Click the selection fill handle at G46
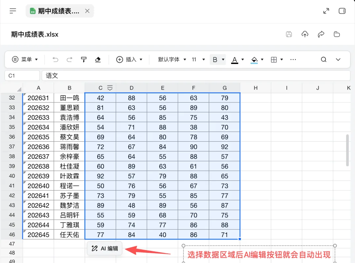This screenshot has width=355, height=263. 240,239
